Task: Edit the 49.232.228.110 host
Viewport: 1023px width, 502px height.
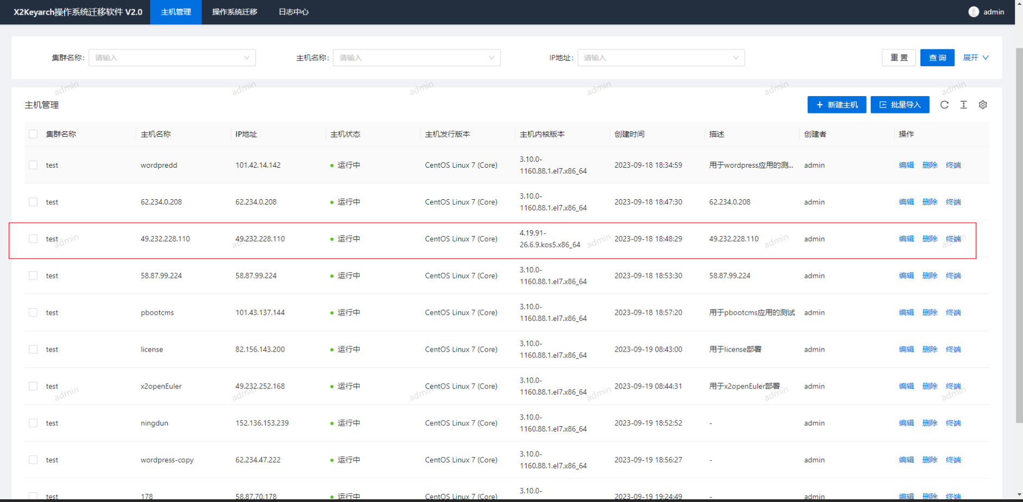Action: (906, 239)
